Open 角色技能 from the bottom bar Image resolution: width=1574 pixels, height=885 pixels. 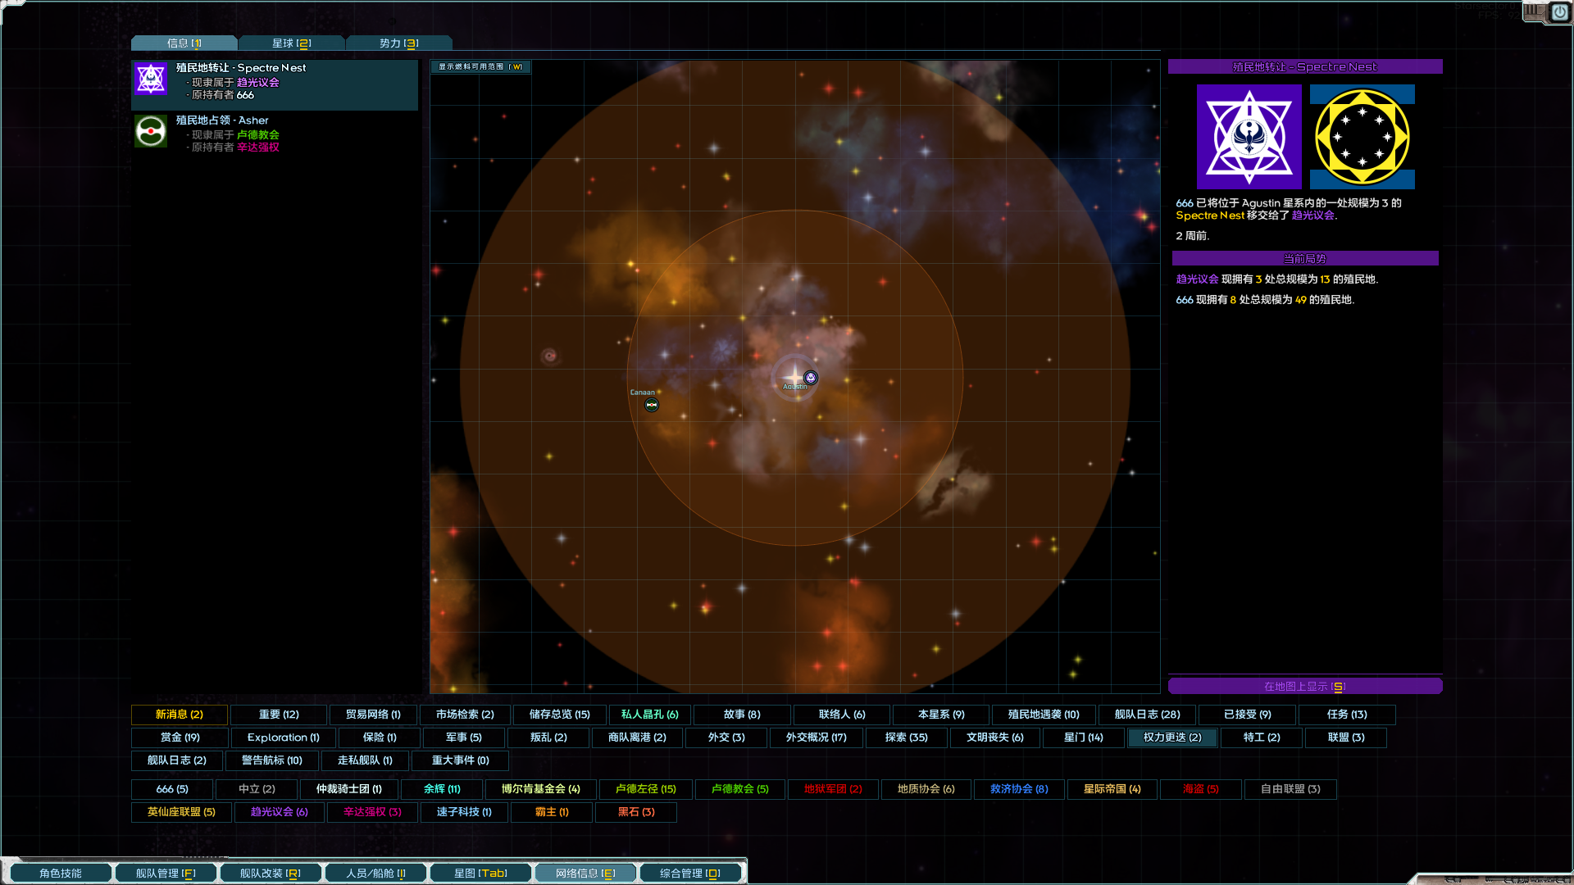pyautogui.click(x=61, y=872)
